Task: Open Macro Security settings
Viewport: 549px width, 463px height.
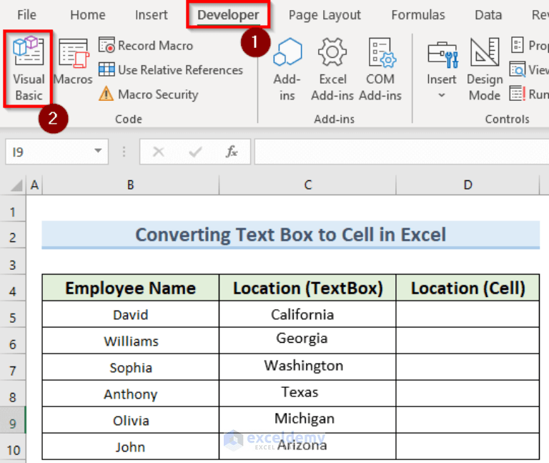Action: click(x=149, y=94)
